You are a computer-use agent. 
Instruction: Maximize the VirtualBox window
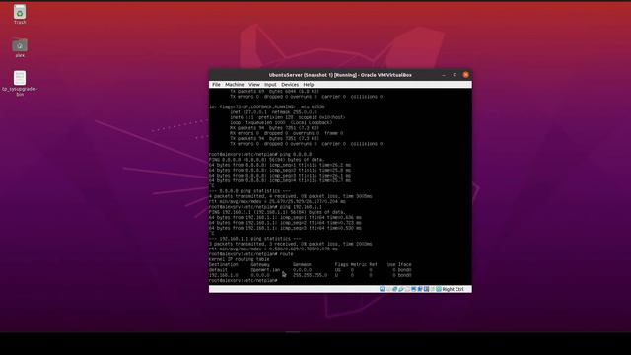click(455, 75)
